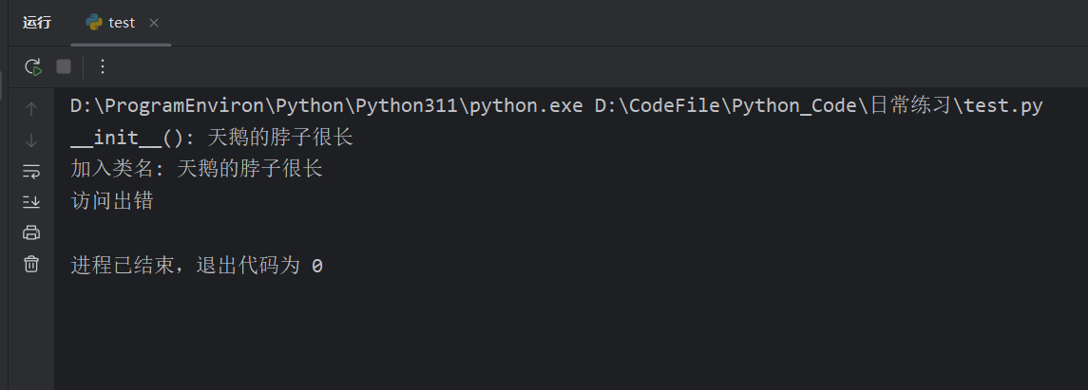This screenshot has width=1088, height=390.
Task: Toggle scroll to end of output
Action: pos(31,201)
